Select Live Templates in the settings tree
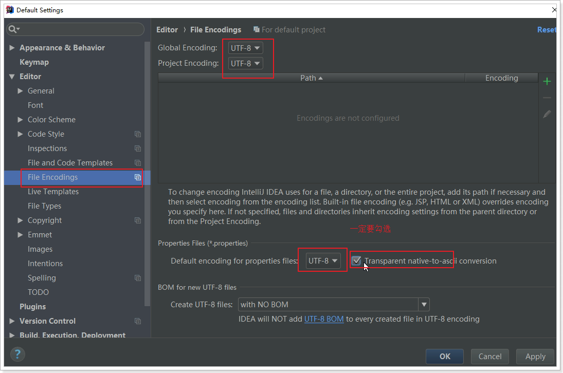 (x=53, y=192)
